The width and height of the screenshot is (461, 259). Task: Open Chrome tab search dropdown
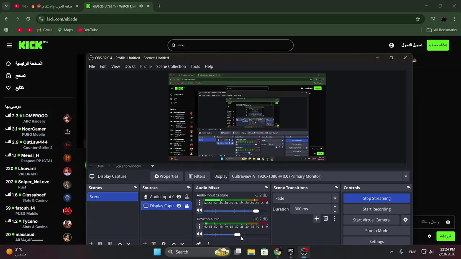(x=6, y=6)
